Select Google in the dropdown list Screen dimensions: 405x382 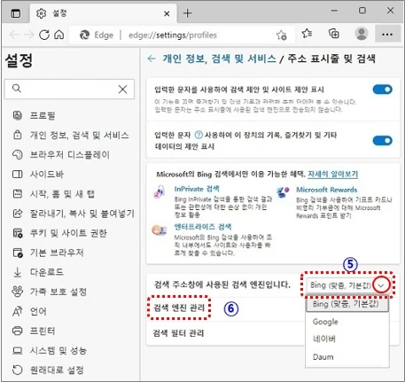[x=347, y=322]
